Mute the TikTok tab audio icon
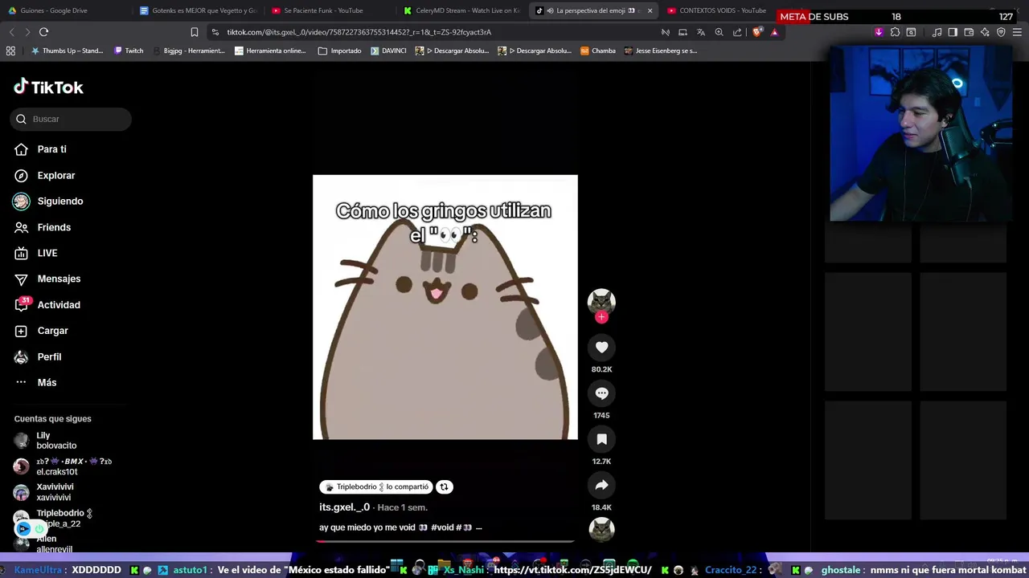 (x=550, y=10)
